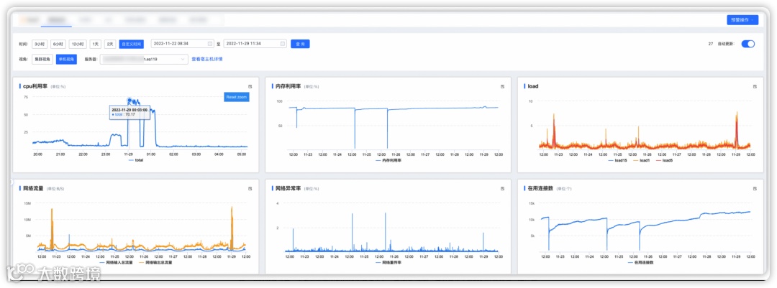Switch to 集群视角 cluster view
The height and width of the screenshot is (288, 777).
pyautogui.click(x=42, y=60)
